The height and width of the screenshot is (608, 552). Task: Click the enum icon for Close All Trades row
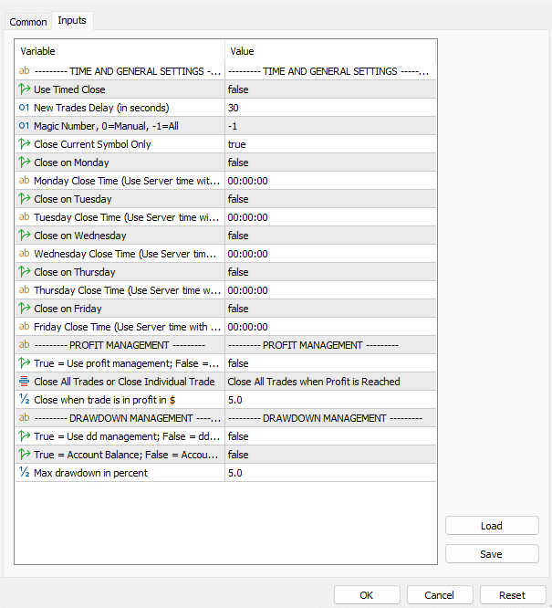click(x=24, y=382)
